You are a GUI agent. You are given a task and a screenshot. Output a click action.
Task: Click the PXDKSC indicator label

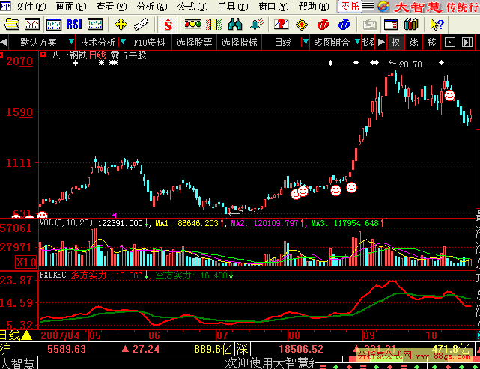click(x=52, y=275)
